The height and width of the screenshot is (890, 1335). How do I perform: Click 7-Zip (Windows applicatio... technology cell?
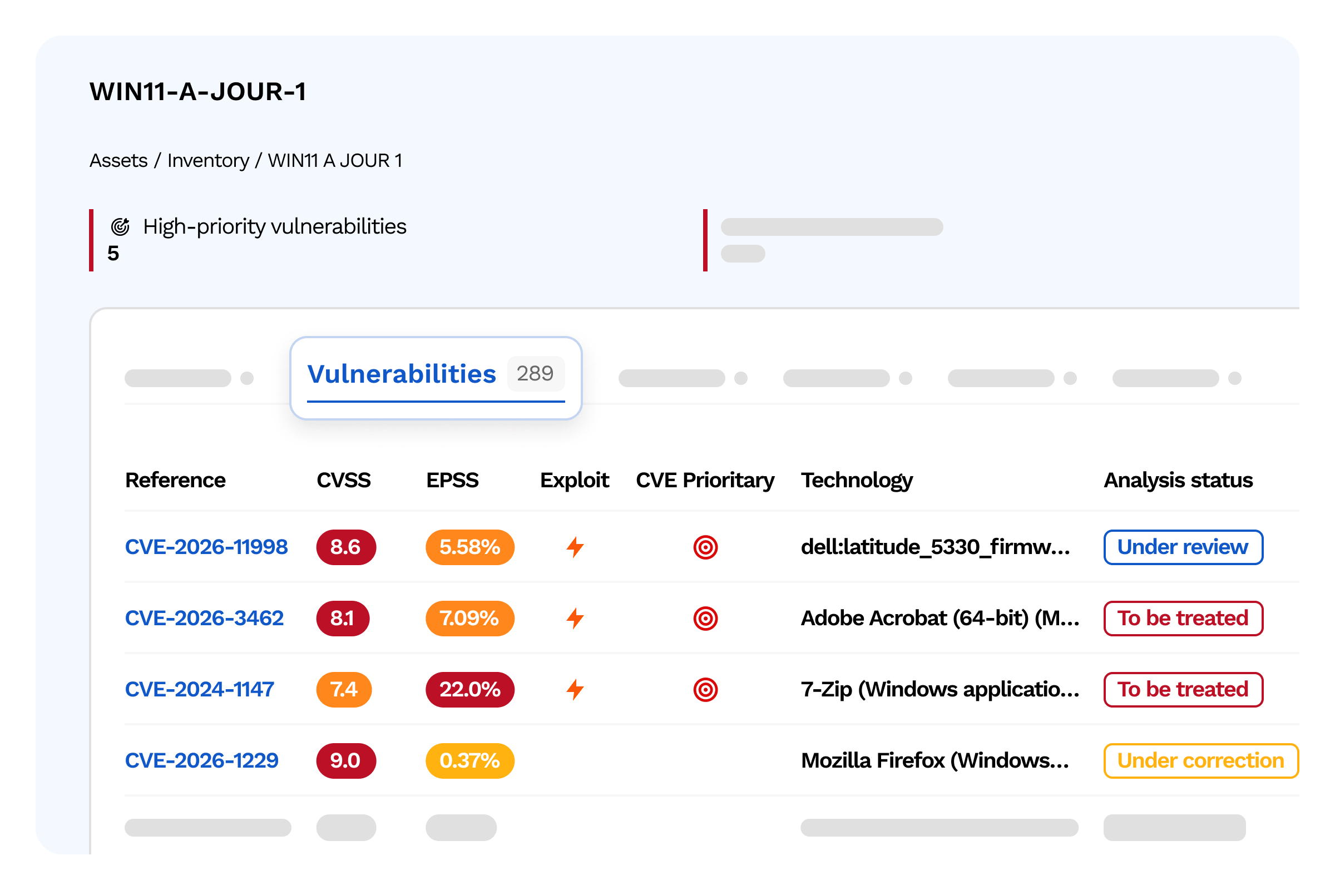pyautogui.click(x=940, y=690)
